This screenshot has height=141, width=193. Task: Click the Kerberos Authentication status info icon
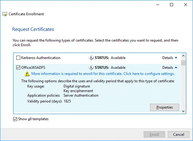click(x=91, y=58)
